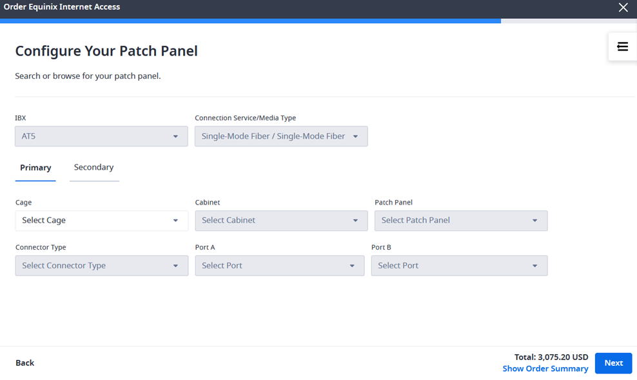The height and width of the screenshot is (380, 637).
Task: Click the Port A caret icon
Action: [x=352, y=266]
